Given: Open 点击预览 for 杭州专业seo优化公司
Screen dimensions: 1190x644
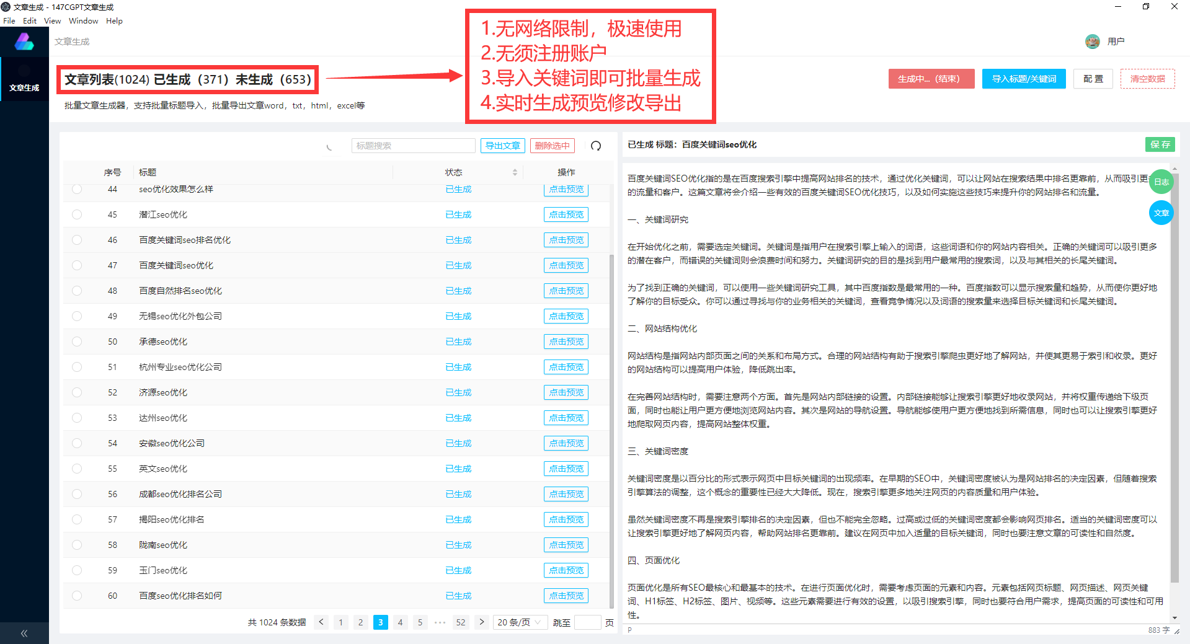Looking at the screenshot, I should (x=566, y=366).
